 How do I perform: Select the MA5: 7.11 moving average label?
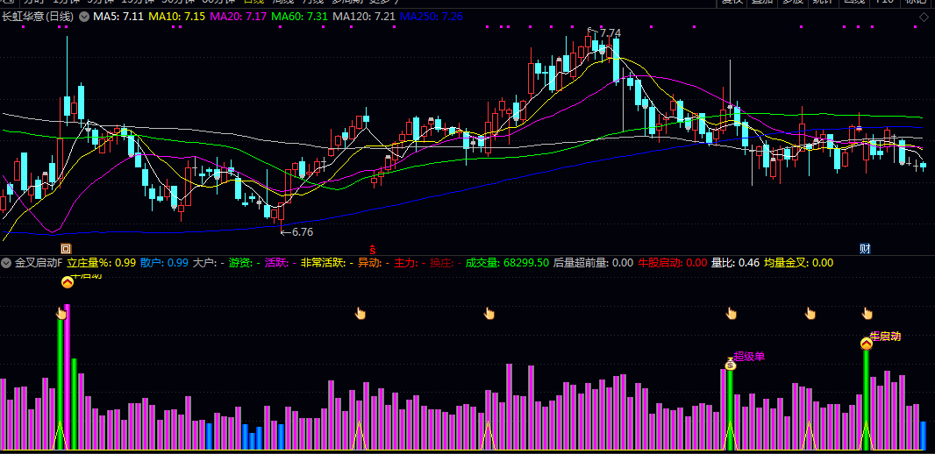coord(118,17)
